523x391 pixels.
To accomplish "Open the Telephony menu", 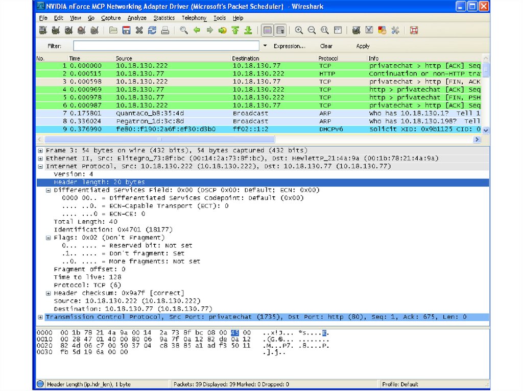I will coord(194,18).
